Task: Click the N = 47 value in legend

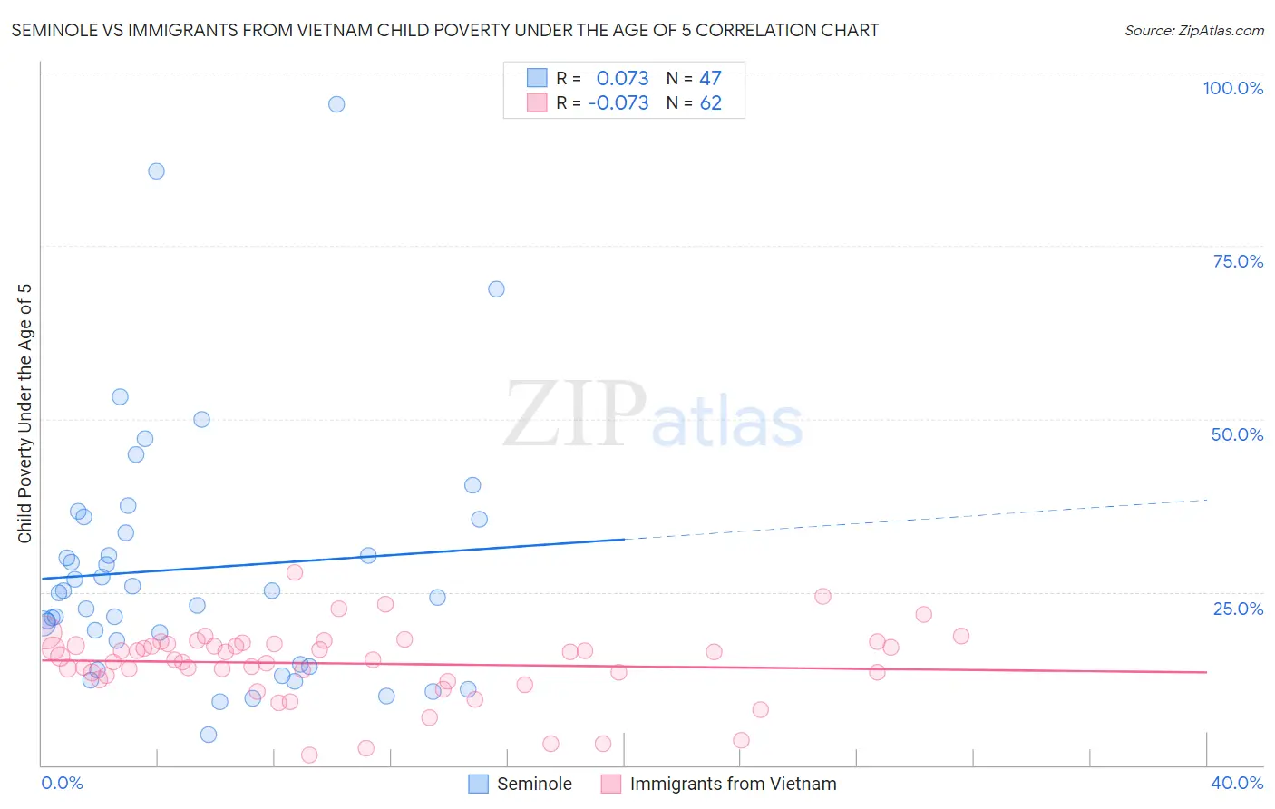Action: point(694,78)
